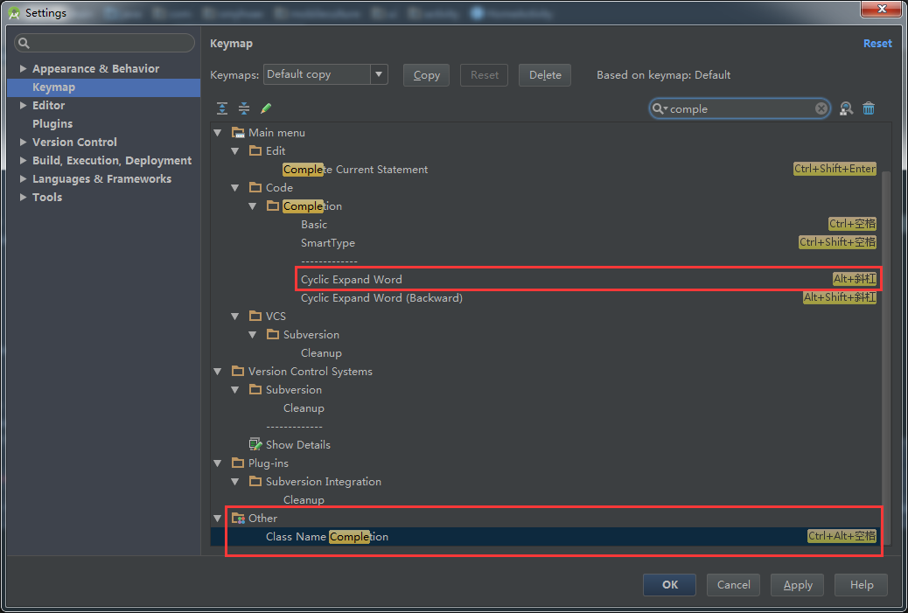Click the magnifier icon in keymap search field
This screenshot has width=908, height=613.
point(660,108)
